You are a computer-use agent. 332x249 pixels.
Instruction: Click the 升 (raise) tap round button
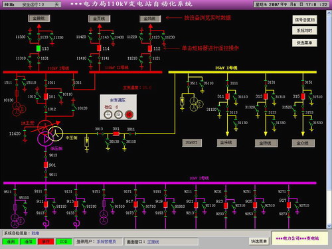coord(108,114)
